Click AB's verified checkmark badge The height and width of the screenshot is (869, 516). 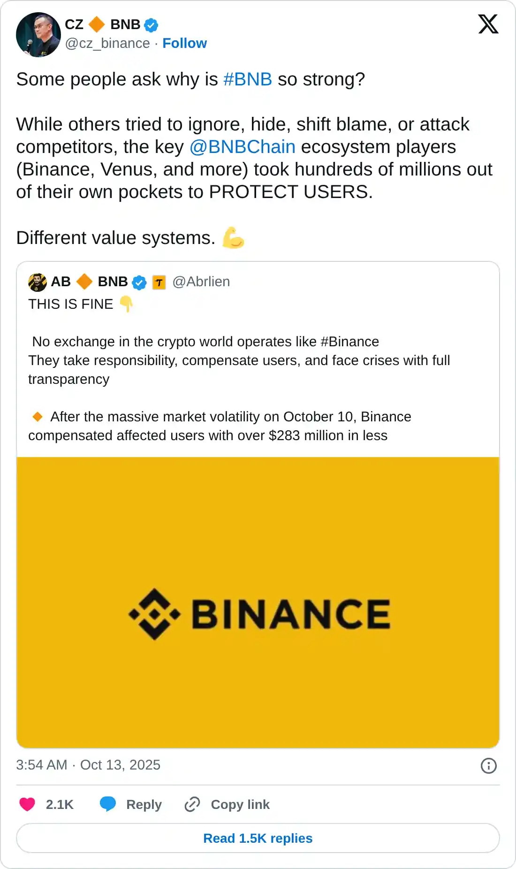[139, 282]
